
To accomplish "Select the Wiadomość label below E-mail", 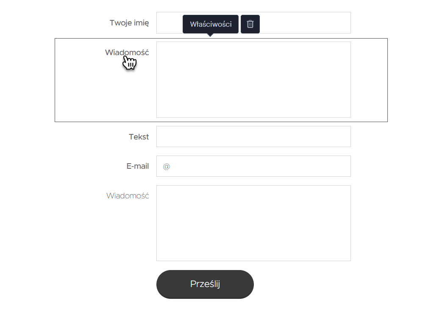I will 128,196.
